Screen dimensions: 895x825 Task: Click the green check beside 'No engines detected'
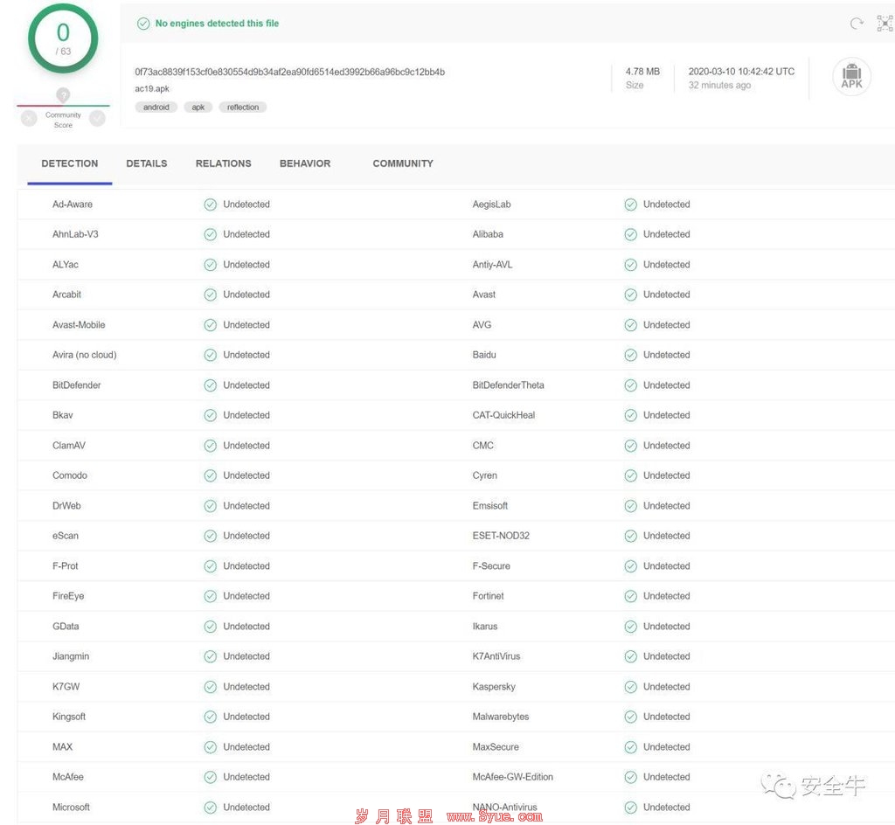click(143, 24)
